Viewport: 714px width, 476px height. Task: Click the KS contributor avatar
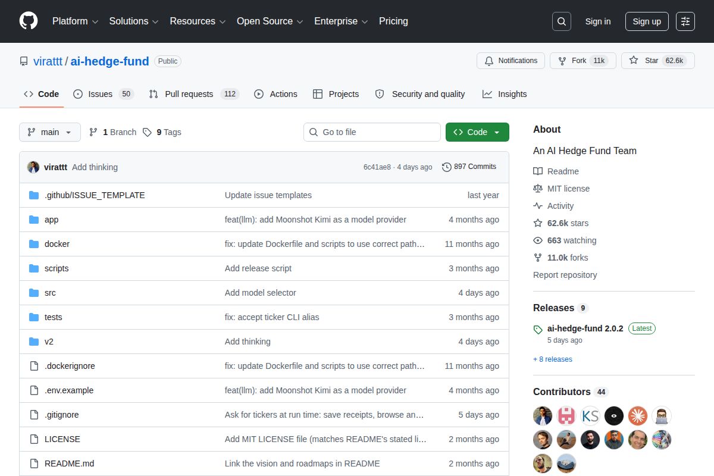click(590, 415)
